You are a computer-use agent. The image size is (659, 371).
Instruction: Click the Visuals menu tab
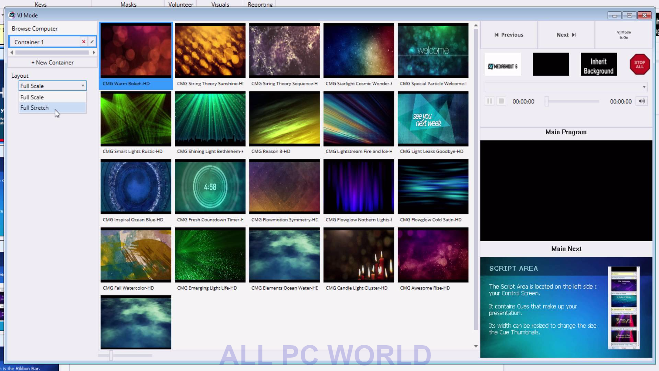pyautogui.click(x=220, y=4)
